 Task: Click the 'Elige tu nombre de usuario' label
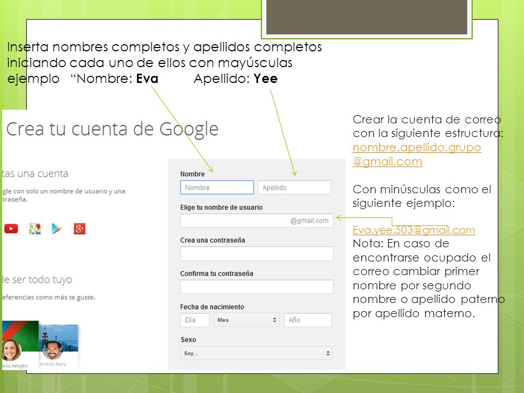[221, 207]
